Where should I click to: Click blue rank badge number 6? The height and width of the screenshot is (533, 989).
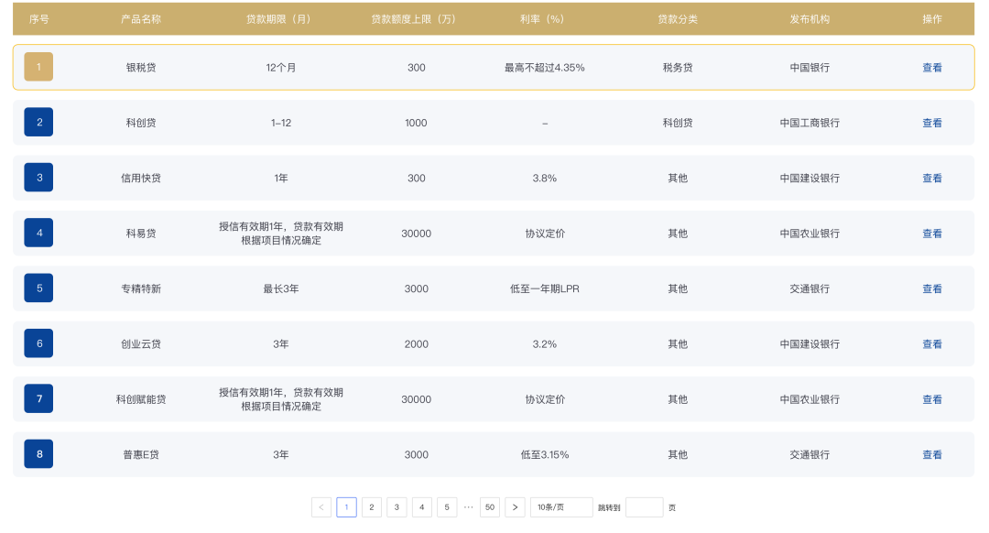coord(38,343)
